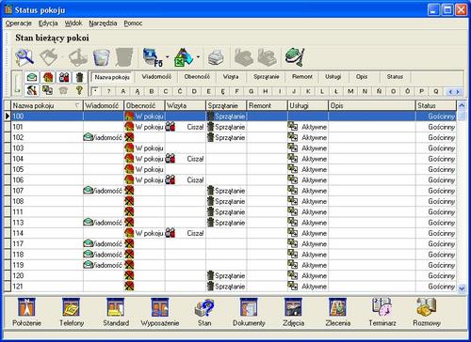
Task: Open the Narzędzia menu
Action: (103, 23)
